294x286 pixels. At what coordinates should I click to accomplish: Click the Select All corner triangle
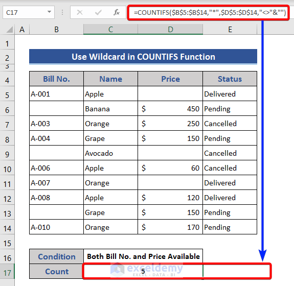[x=9, y=30]
